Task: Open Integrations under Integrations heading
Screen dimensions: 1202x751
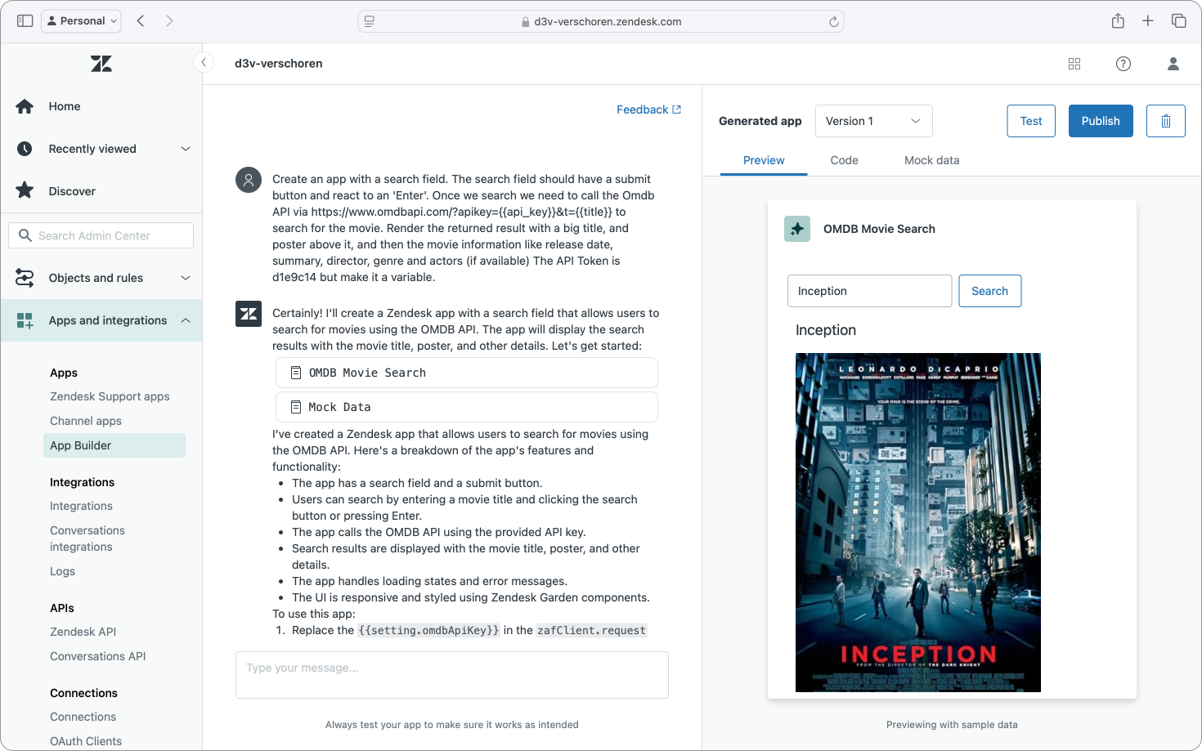Action: coord(81,506)
